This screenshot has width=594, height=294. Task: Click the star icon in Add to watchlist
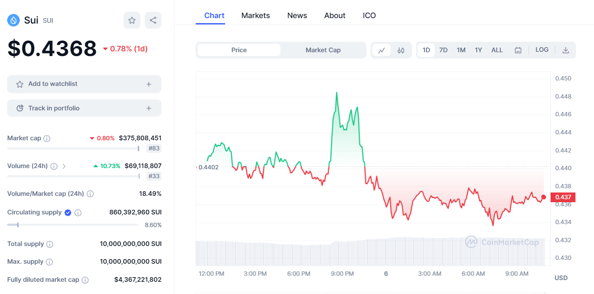pyautogui.click(x=19, y=84)
